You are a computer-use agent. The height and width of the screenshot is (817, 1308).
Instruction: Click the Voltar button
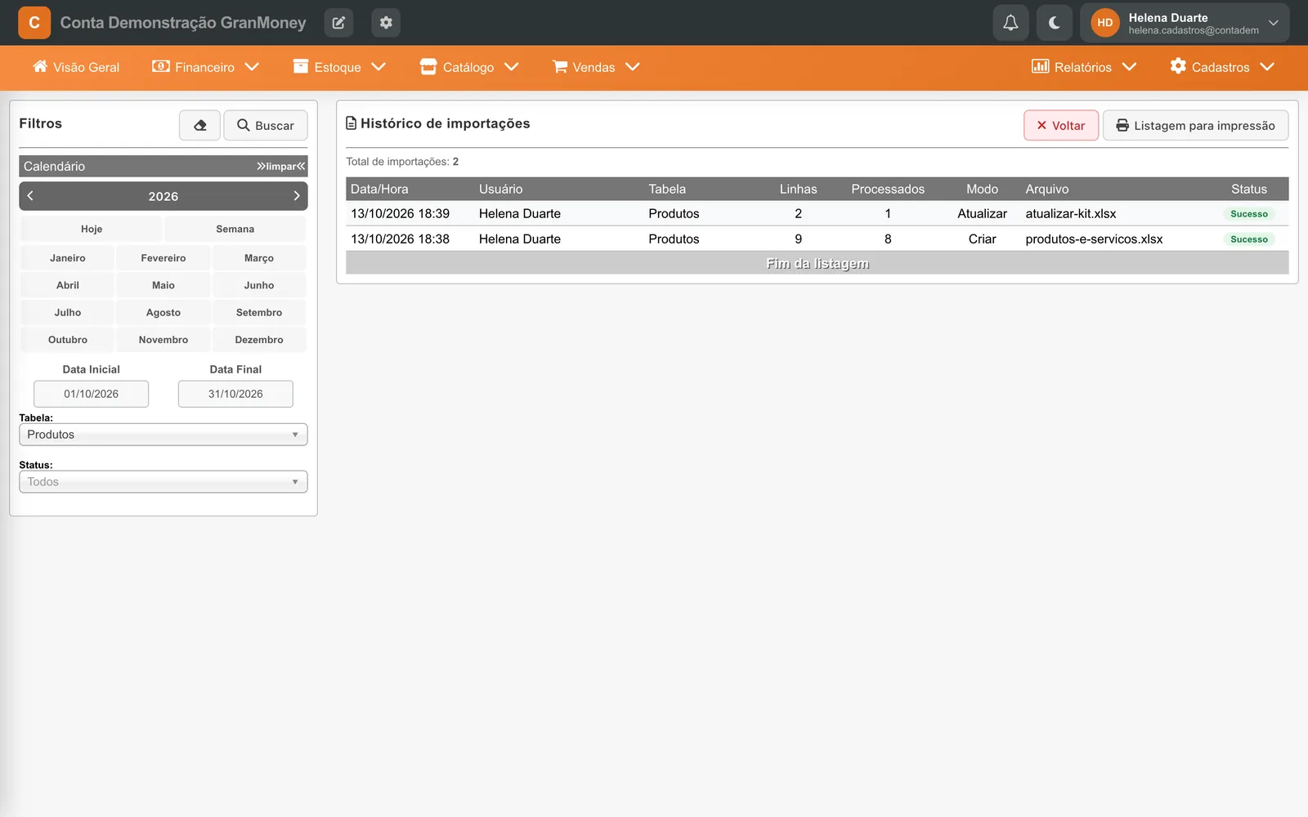pyautogui.click(x=1061, y=125)
